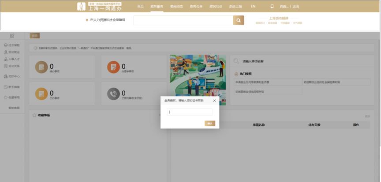
Task: Open 智能客服 in the sidebar
Action: tap(14, 108)
